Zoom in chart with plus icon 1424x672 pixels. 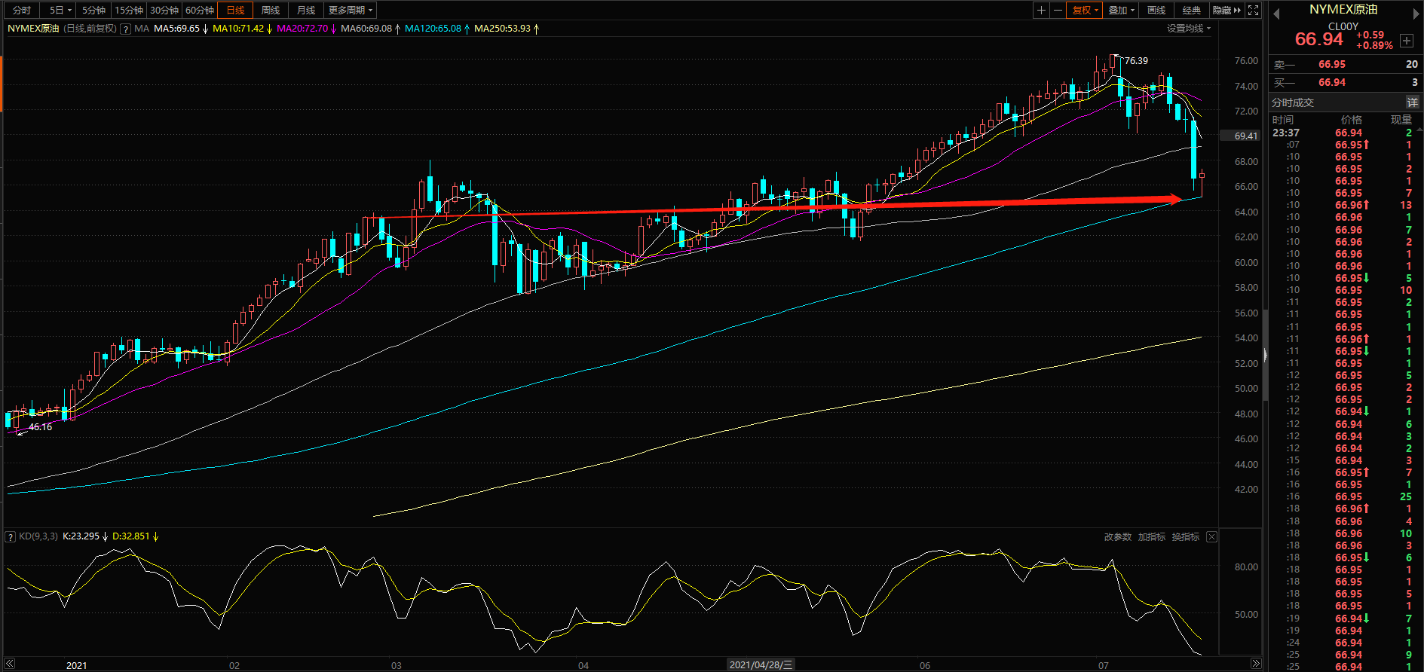pos(1041,10)
